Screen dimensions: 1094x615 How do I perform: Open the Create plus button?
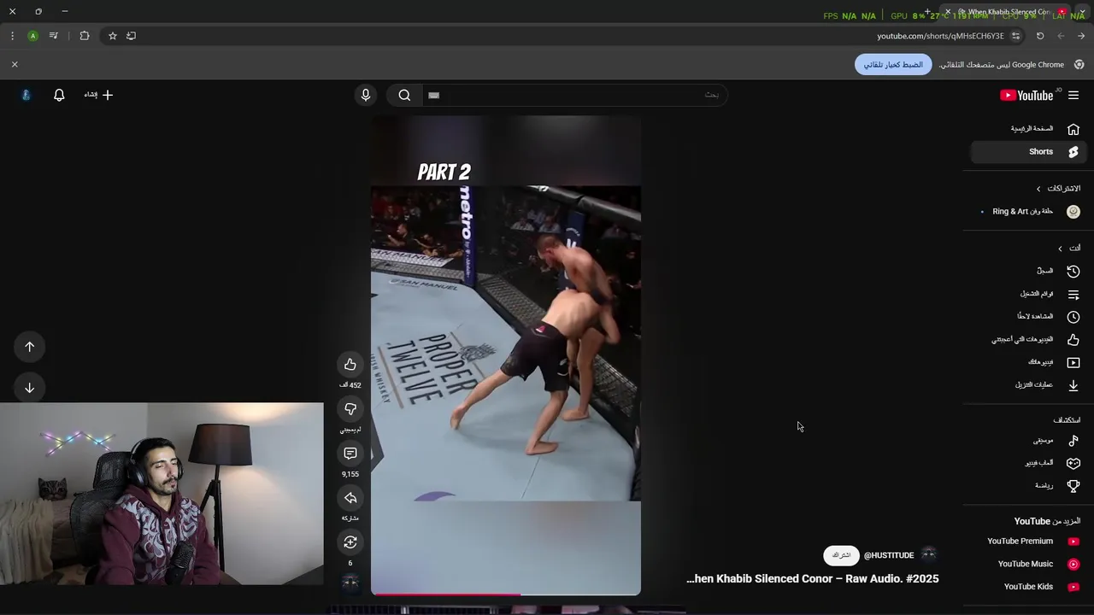[x=98, y=95]
